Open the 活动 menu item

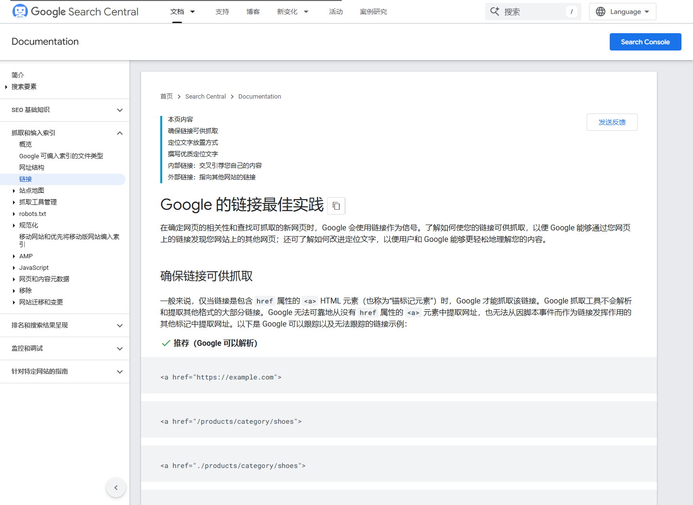(336, 12)
